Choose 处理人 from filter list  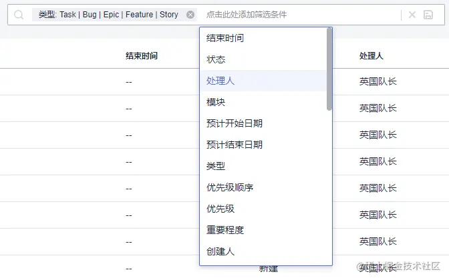tap(263, 81)
